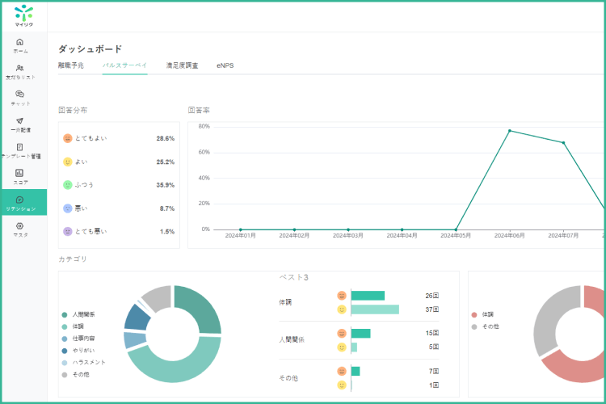Click the やりがい legend color dot
Image resolution: width=606 pixels, height=404 pixels.
point(65,351)
